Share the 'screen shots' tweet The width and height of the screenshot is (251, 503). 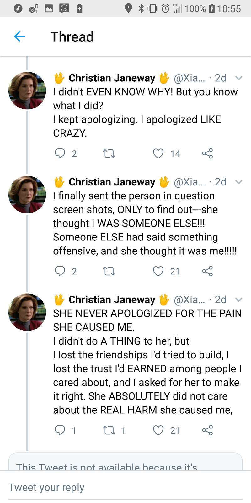207,271
